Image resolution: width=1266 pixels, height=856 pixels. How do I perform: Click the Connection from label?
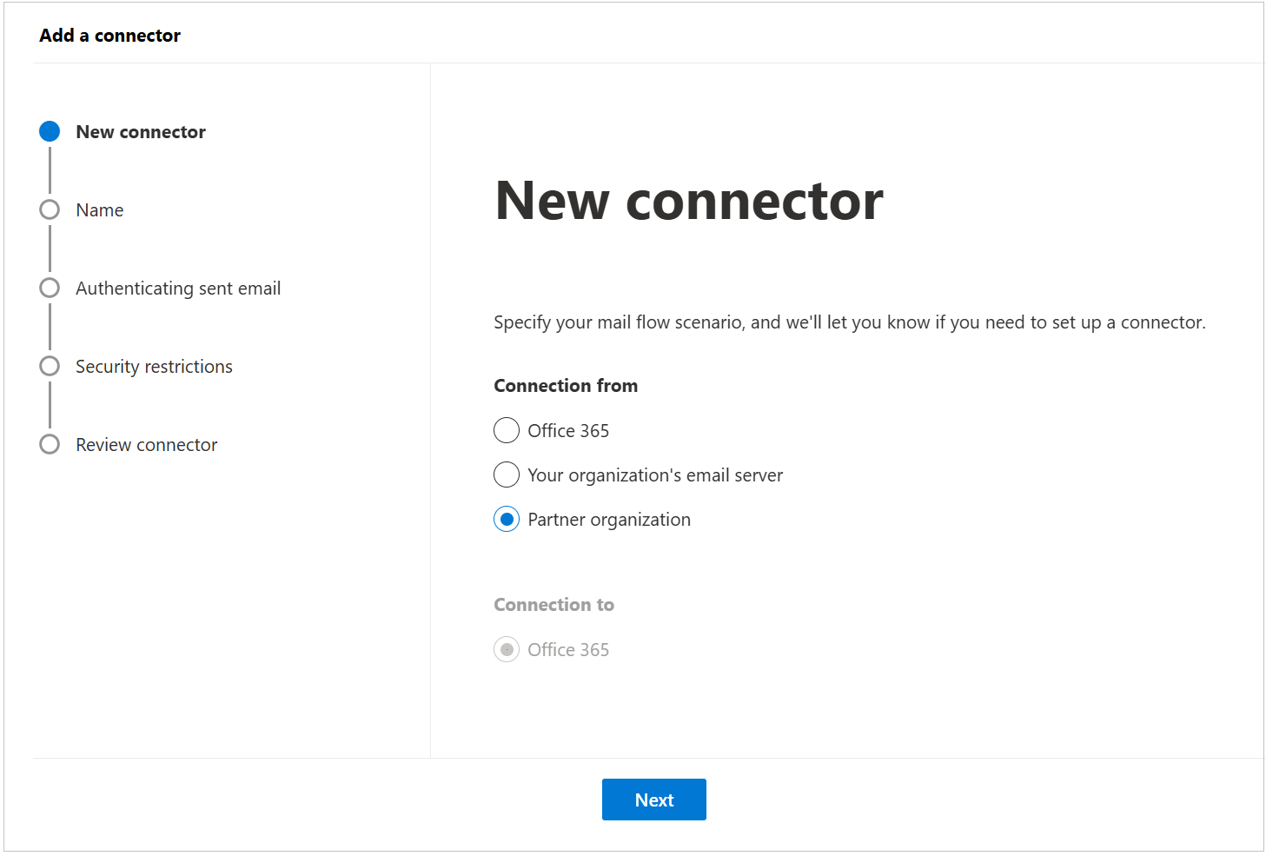coord(566,386)
